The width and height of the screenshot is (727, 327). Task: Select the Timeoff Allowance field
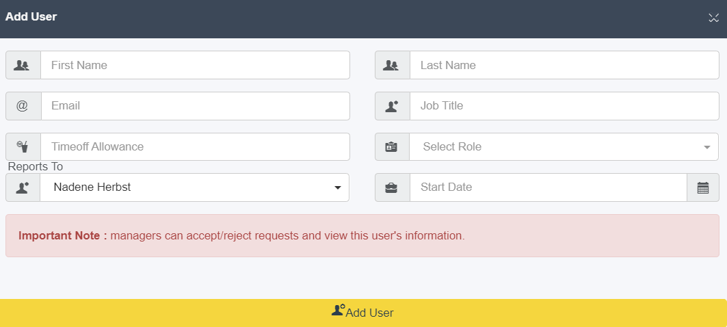click(195, 146)
